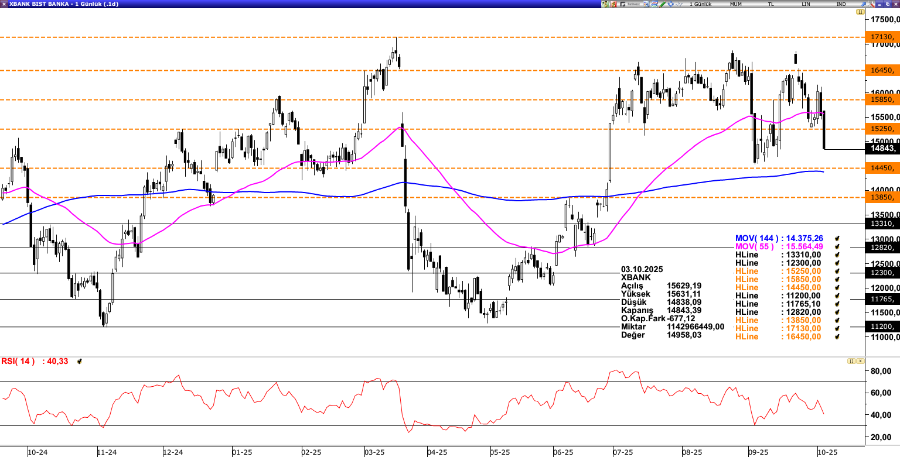The image size is (900, 457).
Task: Click the green pencil drawing tool icon
Action: [x=663, y=4]
